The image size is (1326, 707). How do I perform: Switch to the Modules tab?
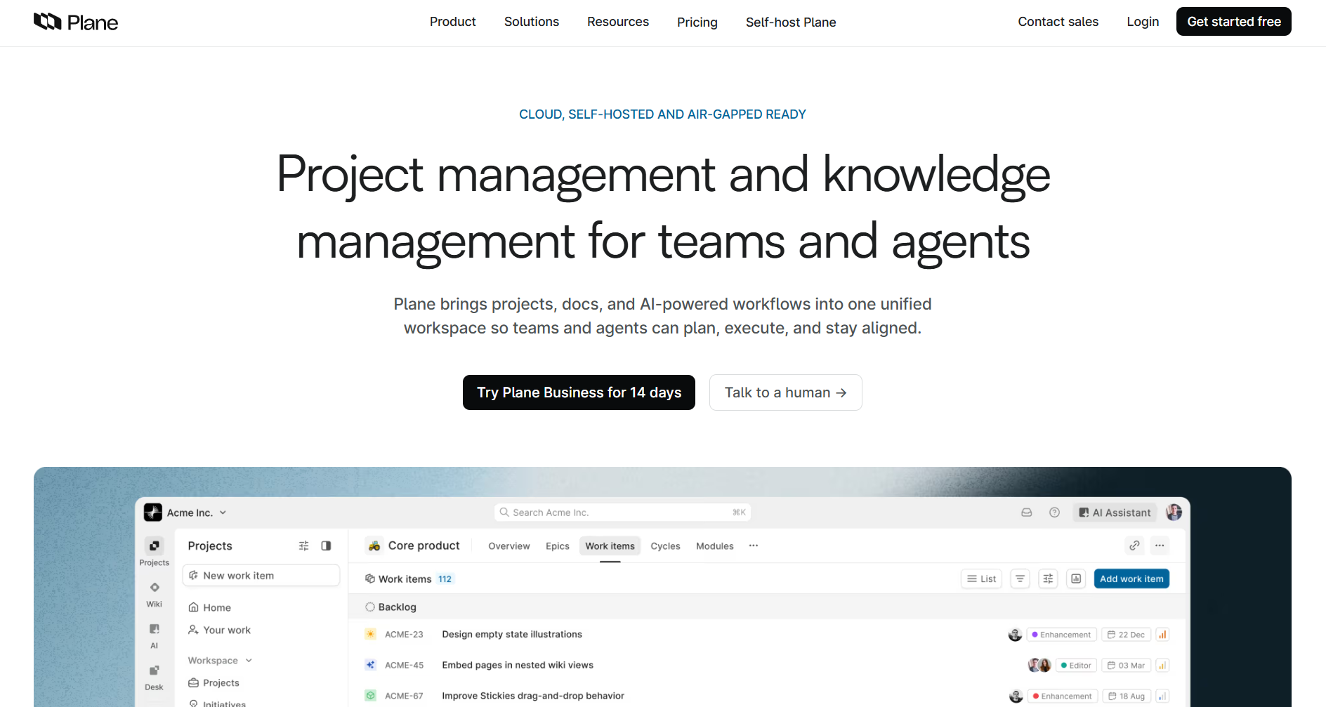pos(715,546)
